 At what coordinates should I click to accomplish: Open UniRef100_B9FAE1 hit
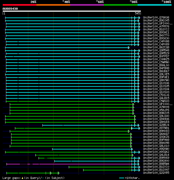(x=156, y=77)
